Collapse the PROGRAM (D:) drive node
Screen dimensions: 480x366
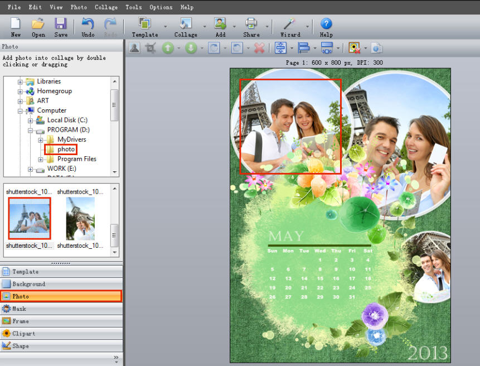[x=31, y=130]
